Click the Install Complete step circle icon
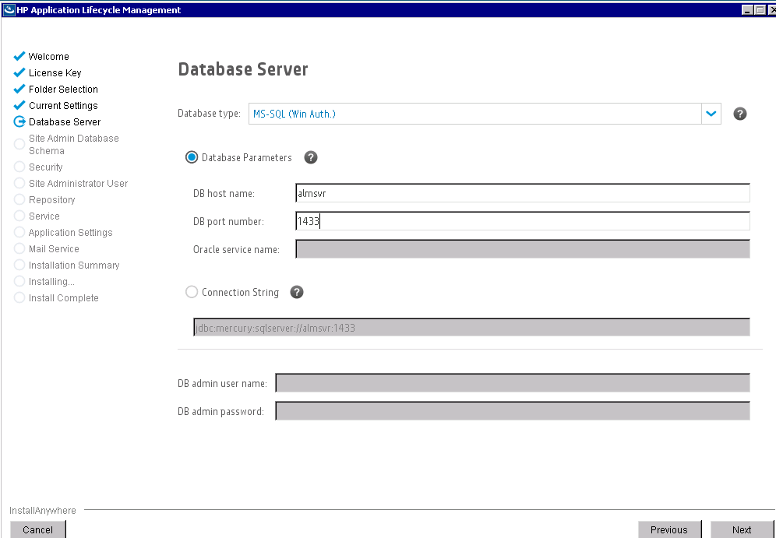The width and height of the screenshot is (776, 538). click(x=19, y=297)
